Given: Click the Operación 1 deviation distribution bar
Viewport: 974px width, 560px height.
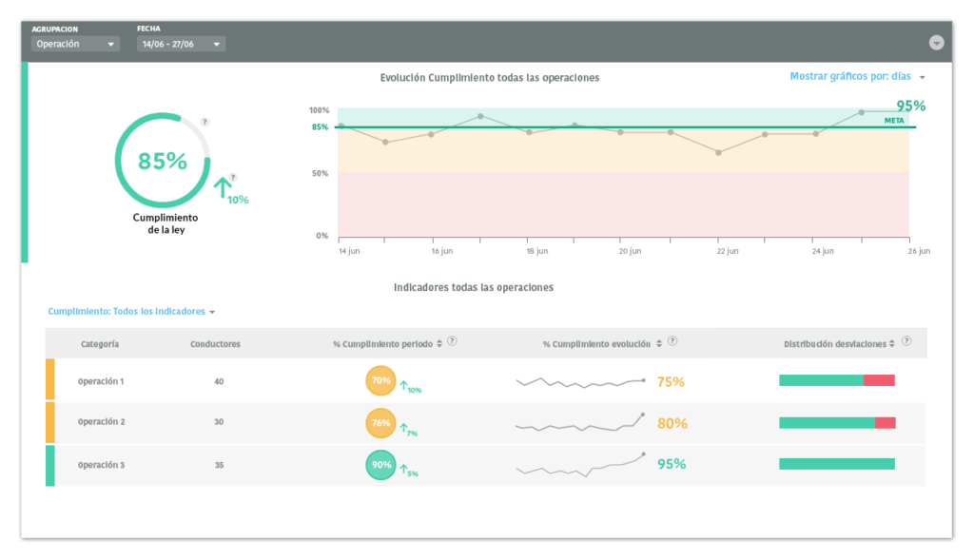Looking at the screenshot, I should tap(836, 380).
